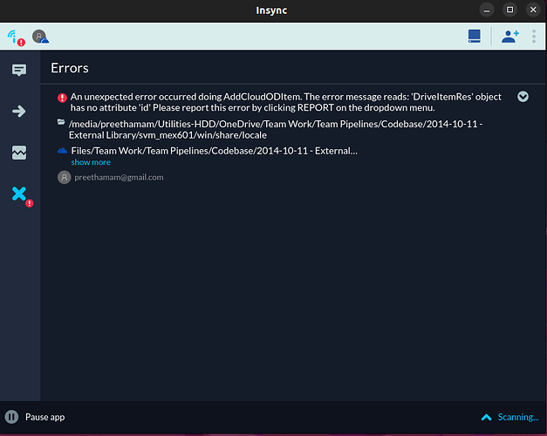
Task: Click the 'show more' link
Action: (x=91, y=162)
